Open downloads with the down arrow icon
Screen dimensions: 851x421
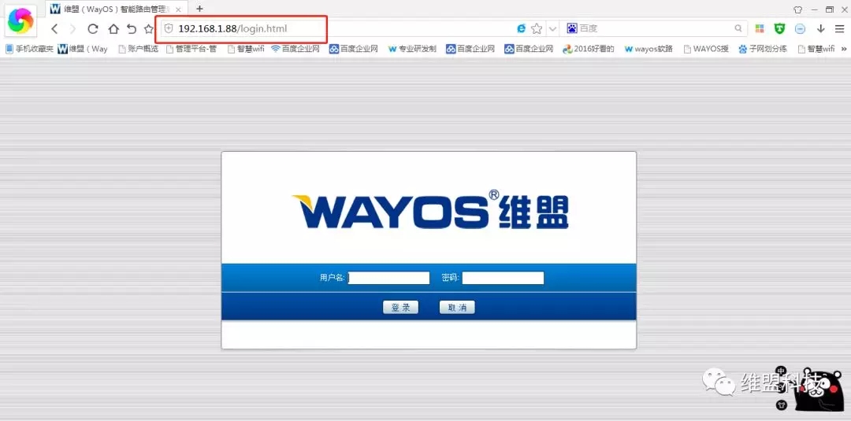click(820, 28)
